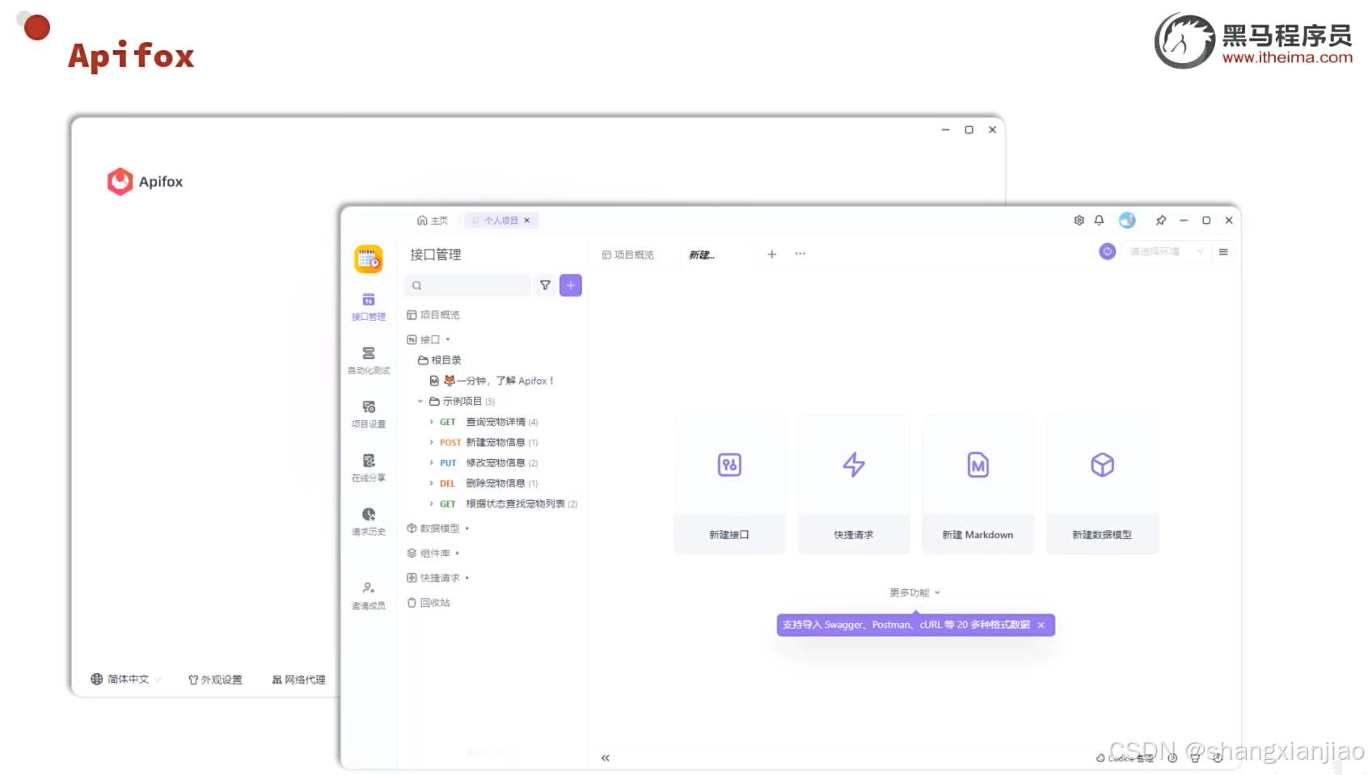
Task: Pin the window with the pin icon
Action: click(1161, 221)
